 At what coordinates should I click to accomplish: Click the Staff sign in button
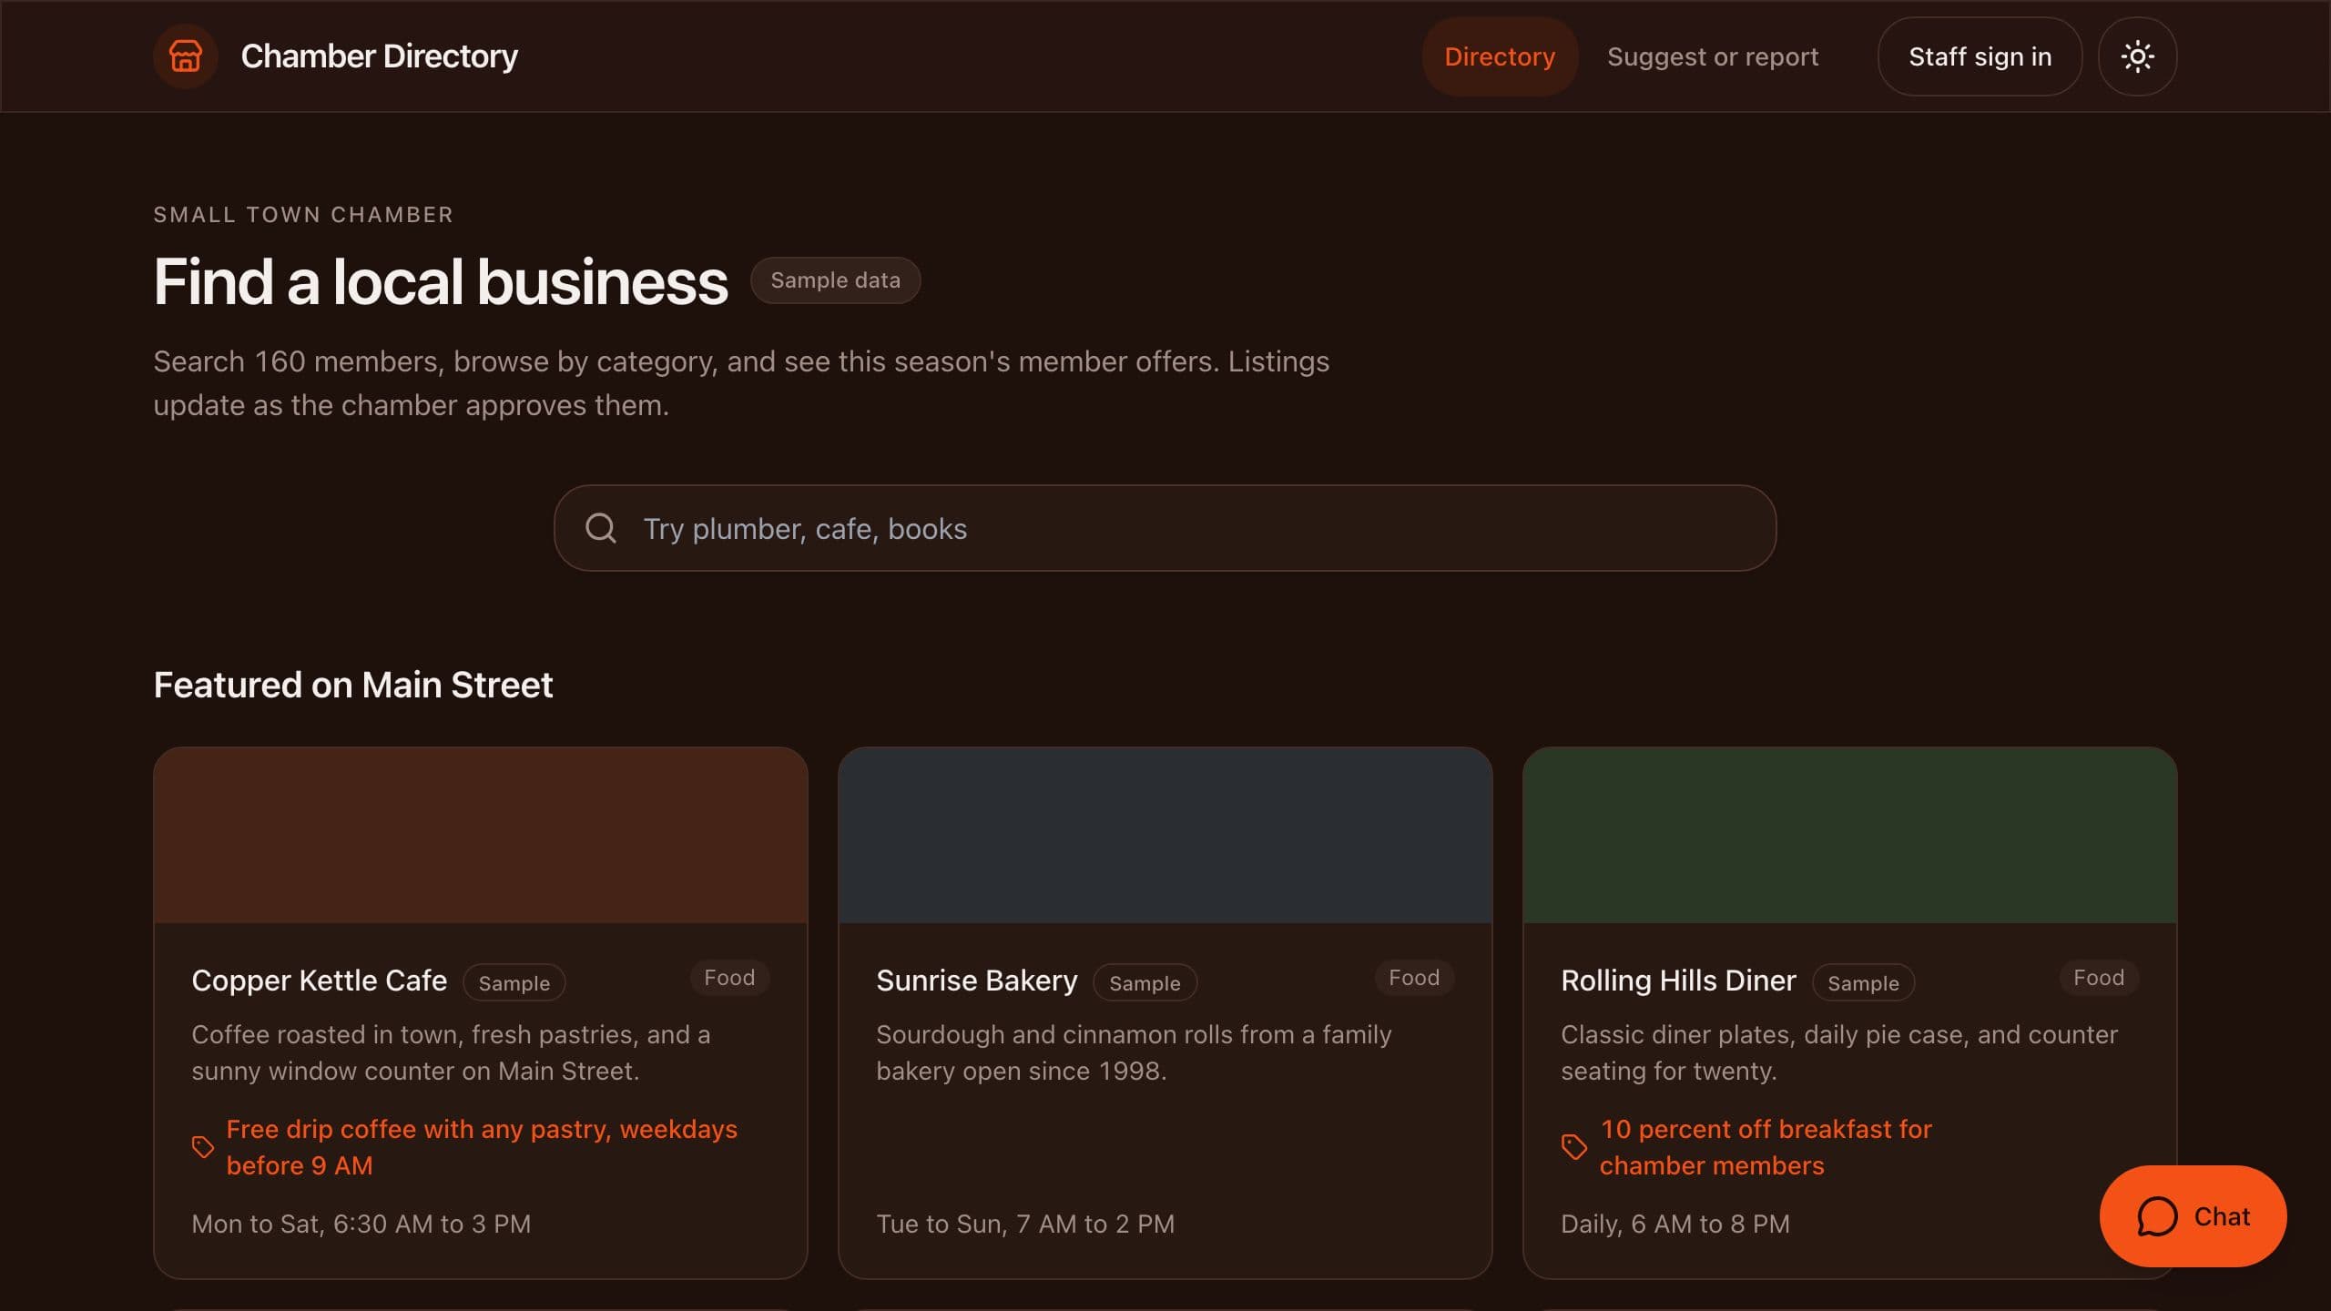coord(1980,56)
